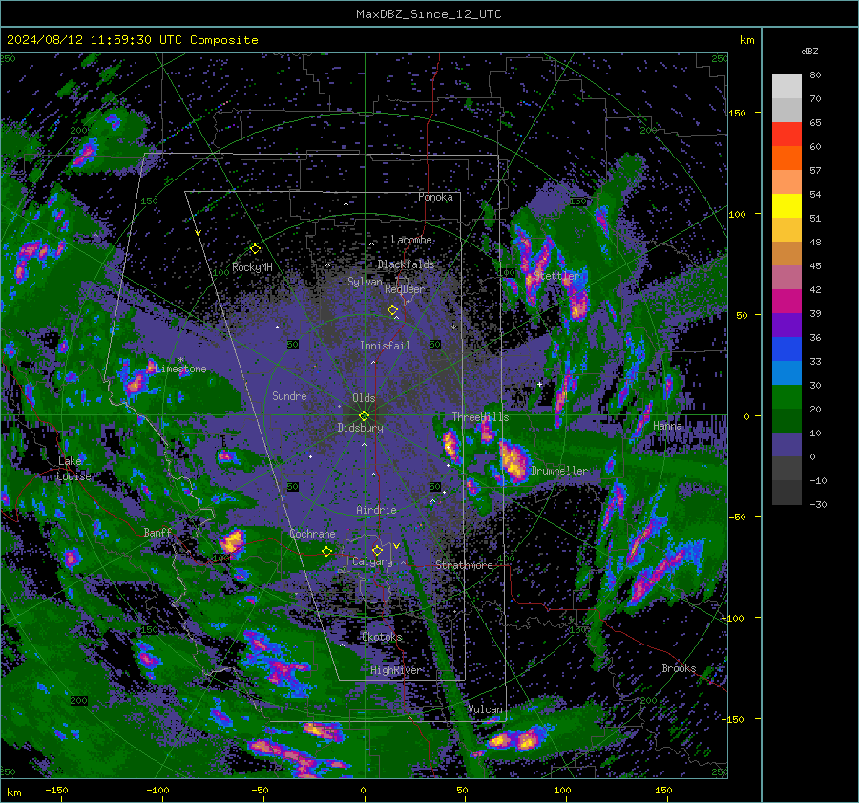Click the dBZ legend heading

809,52
